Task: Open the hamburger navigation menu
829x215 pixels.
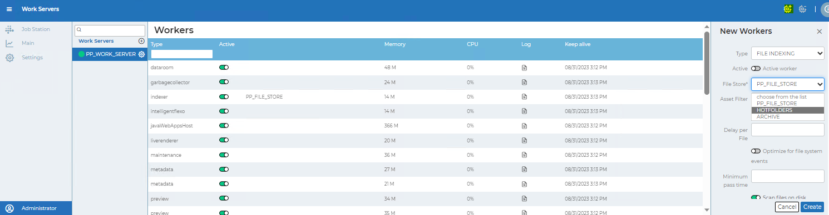Action: point(9,9)
